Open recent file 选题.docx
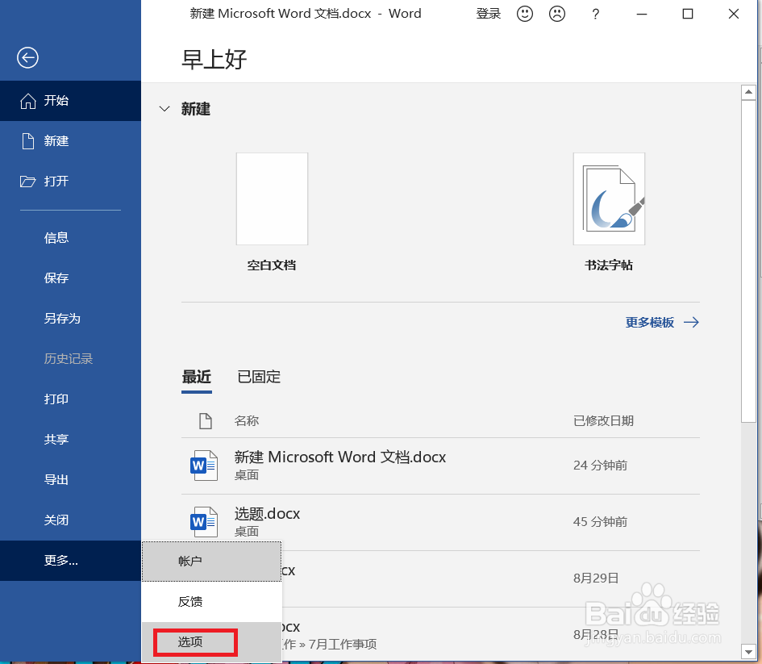The image size is (762, 664). pyautogui.click(x=440, y=522)
